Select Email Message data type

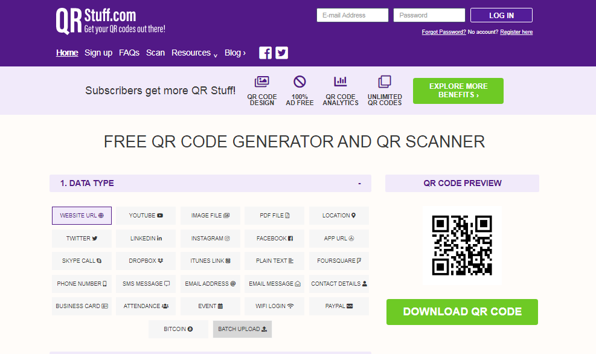(274, 284)
